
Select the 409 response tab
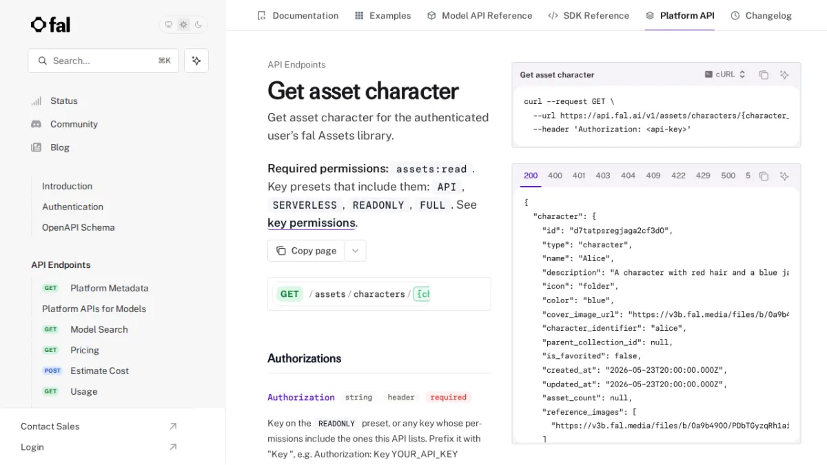pyautogui.click(x=653, y=176)
